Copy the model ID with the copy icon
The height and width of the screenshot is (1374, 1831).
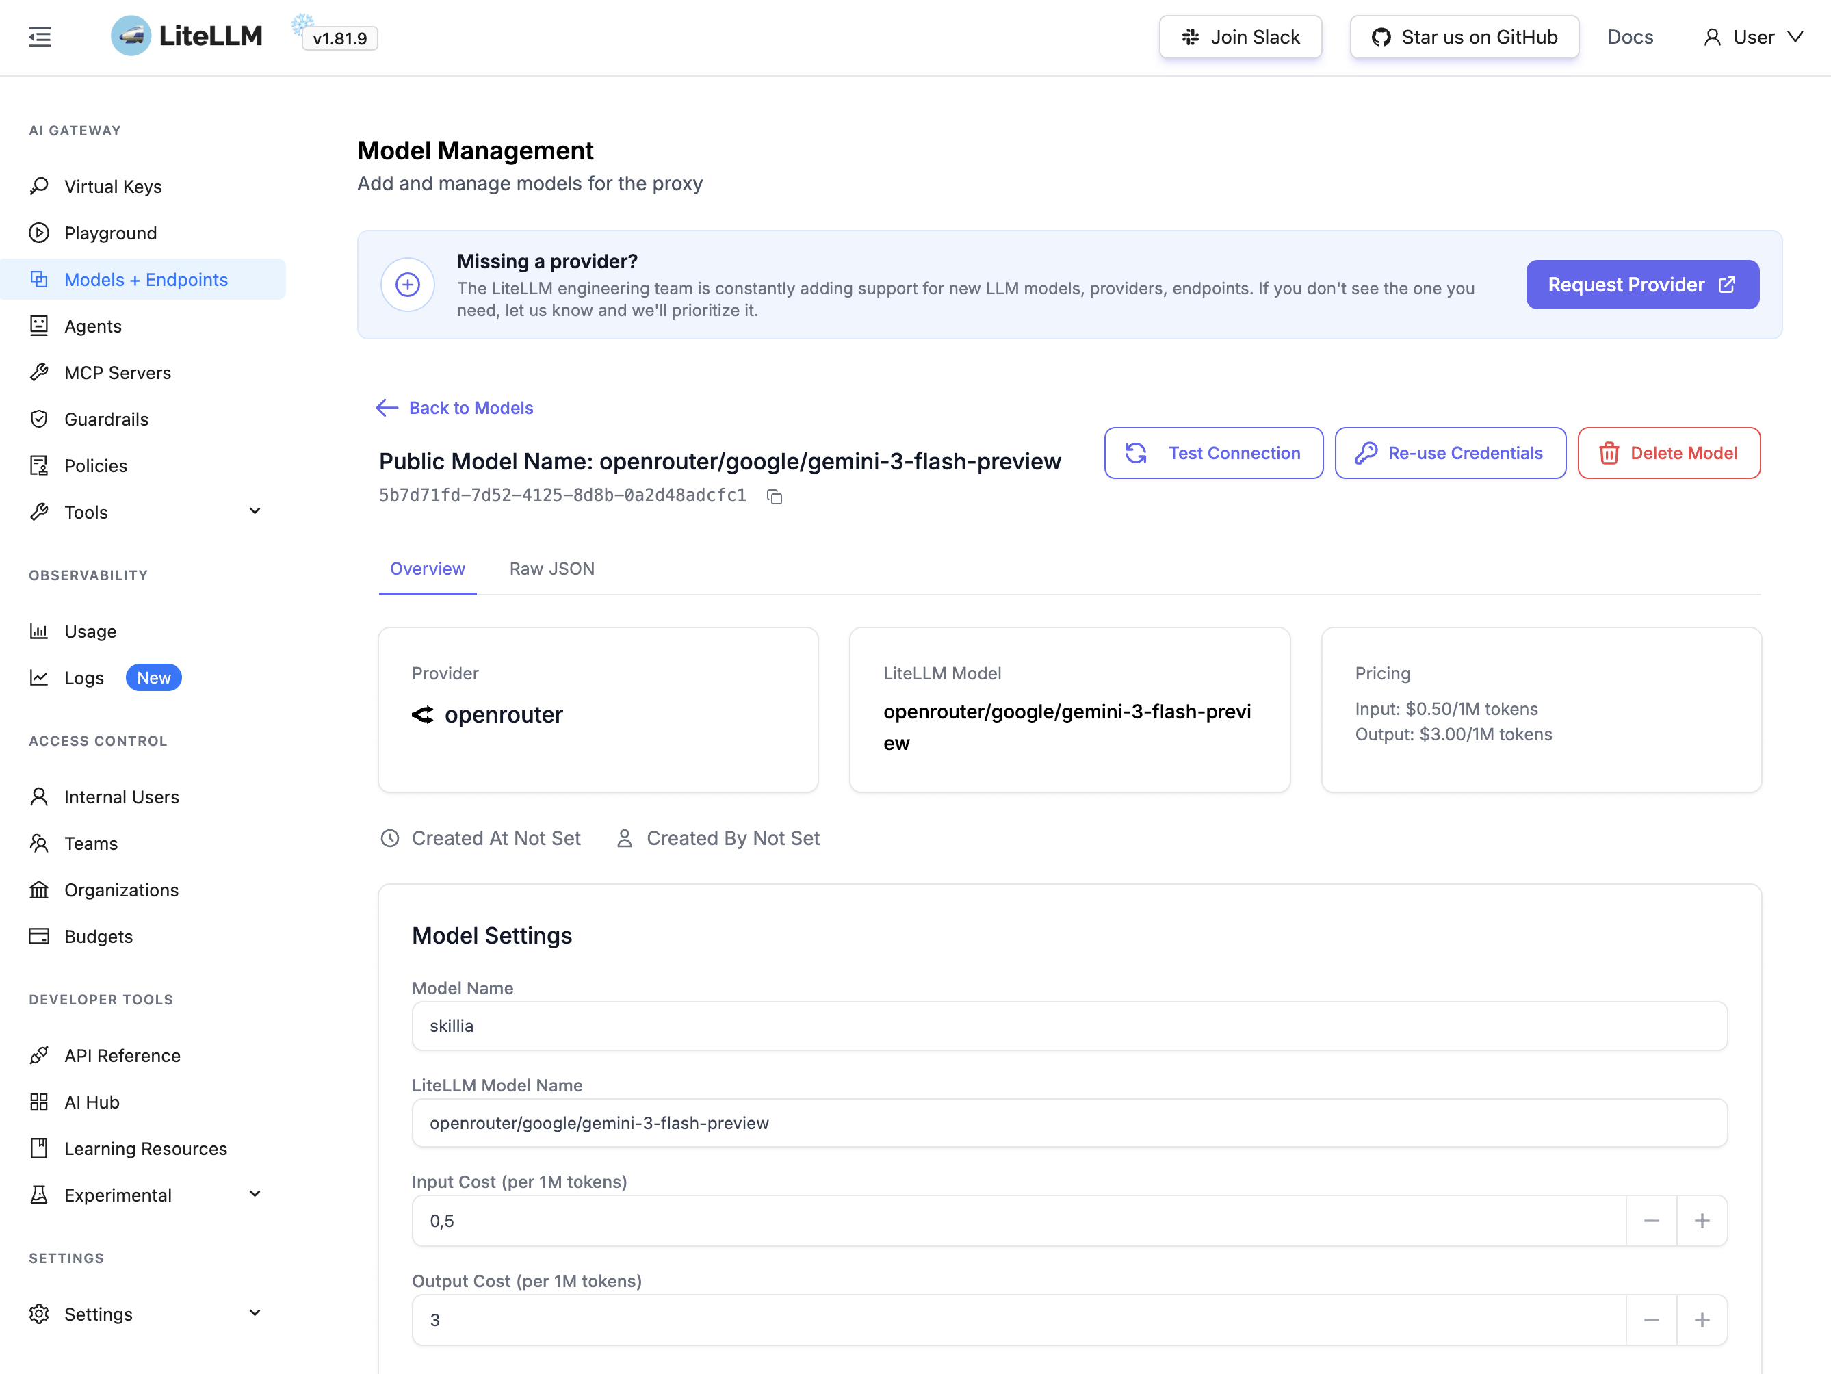click(x=775, y=497)
